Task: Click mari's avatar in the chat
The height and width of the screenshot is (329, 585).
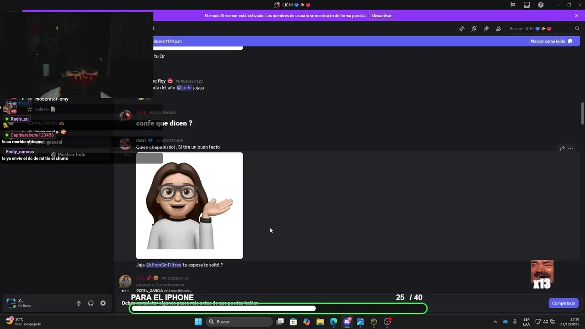Action: point(125,144)
